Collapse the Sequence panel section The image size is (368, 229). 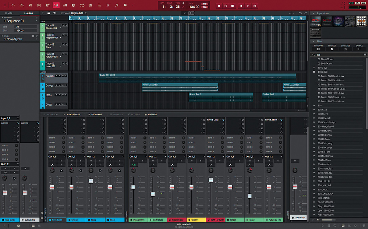click(x=2, y=18)
